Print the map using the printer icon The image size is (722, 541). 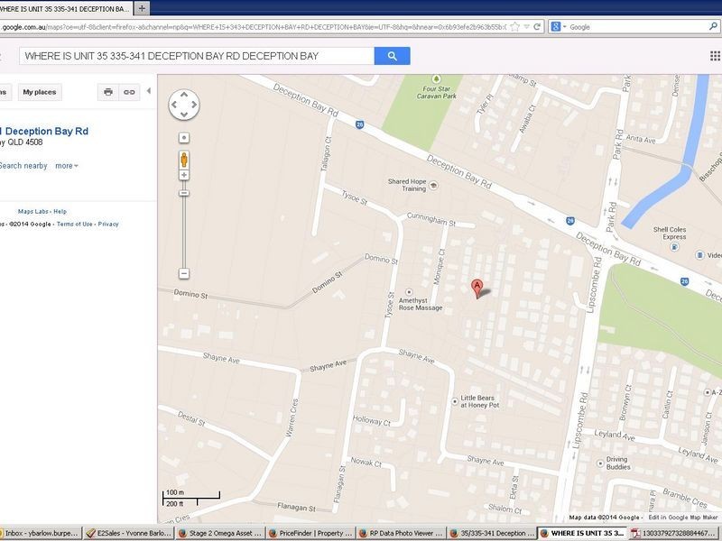coord(108,92)
